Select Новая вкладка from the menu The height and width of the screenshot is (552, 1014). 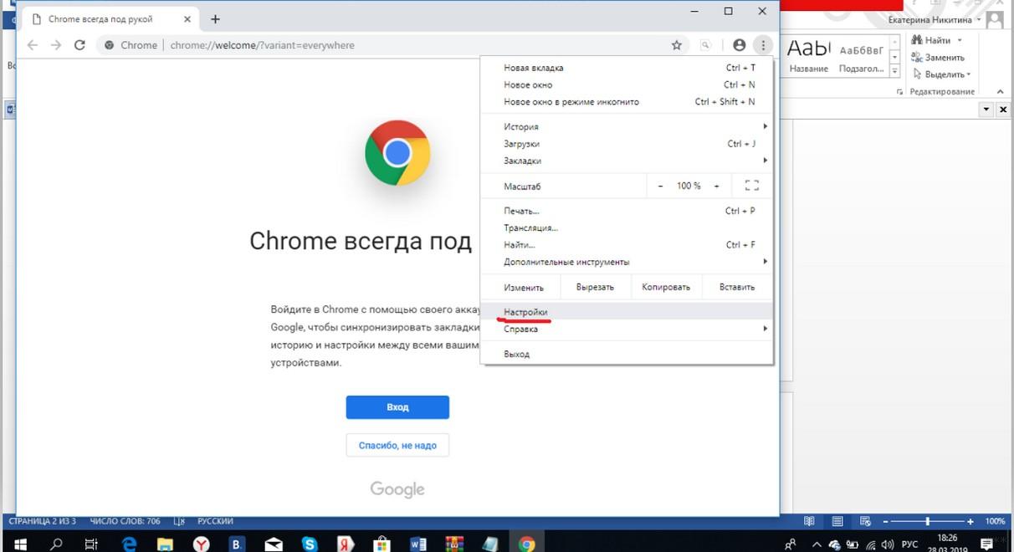pos(627,68)
